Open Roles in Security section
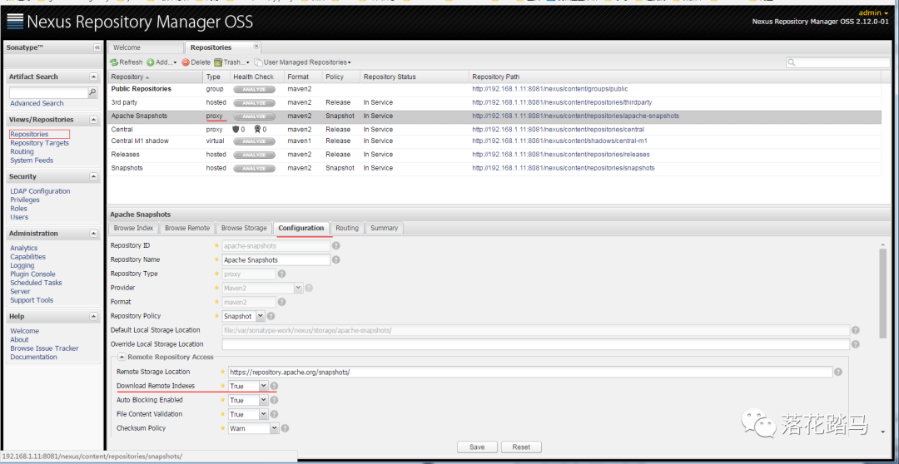The height and width of the screenshot is (464, 899). pyautogui.click(x=18, y=209)
